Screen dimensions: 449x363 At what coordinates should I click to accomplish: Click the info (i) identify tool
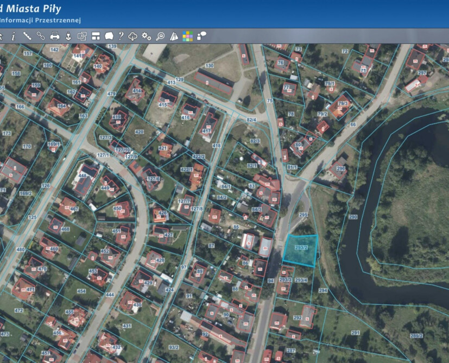pos(13,36)
